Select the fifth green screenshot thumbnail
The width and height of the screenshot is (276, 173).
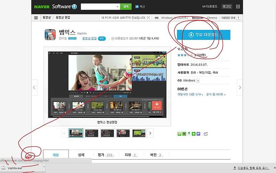139,133
